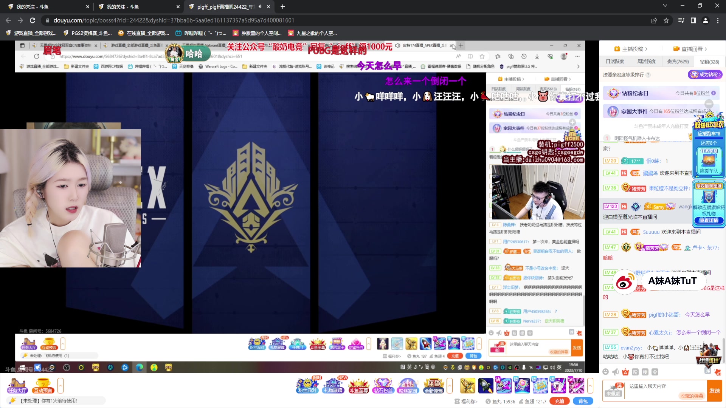
Task: Click the 充值 recharge button
Action: 560,401
